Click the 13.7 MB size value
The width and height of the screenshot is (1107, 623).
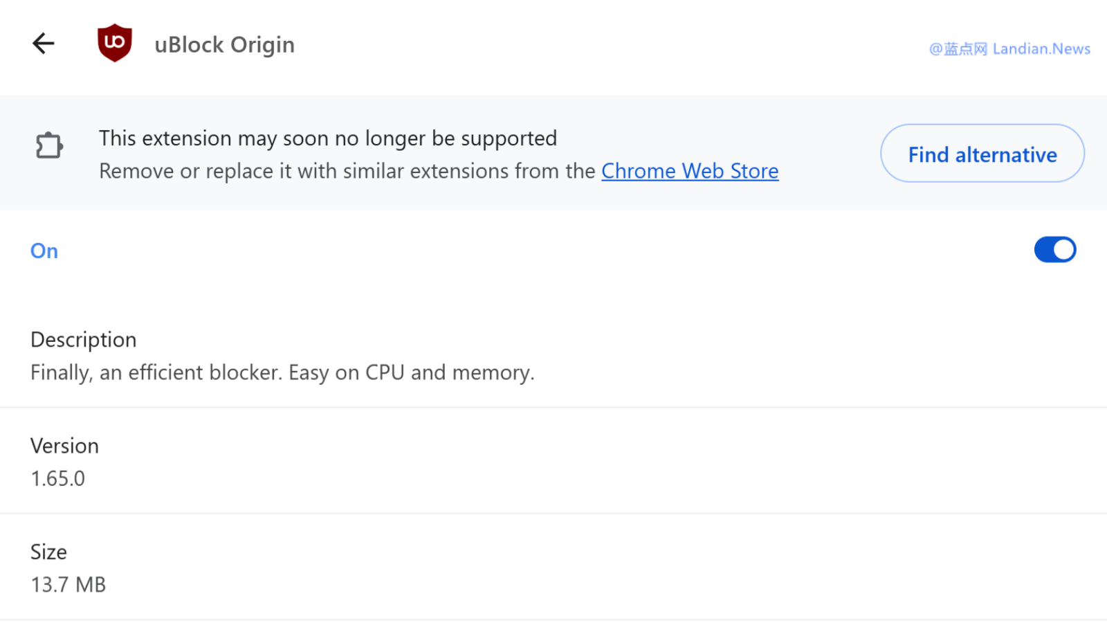click(68, 585)
